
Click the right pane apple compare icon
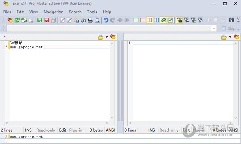pyautogui.click(x=237, y=37)
